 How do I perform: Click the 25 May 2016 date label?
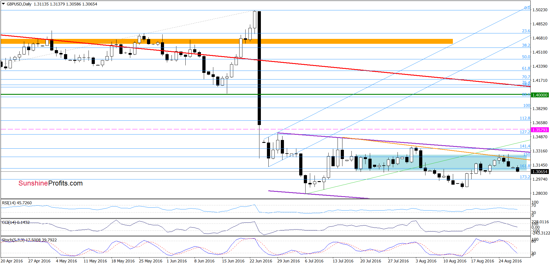150,261
